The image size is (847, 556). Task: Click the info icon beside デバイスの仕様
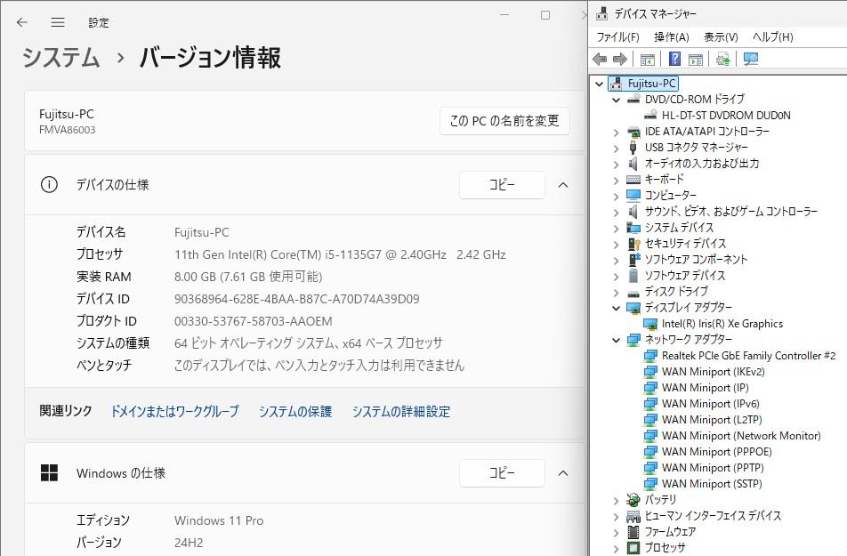click(x=49, y=185)
